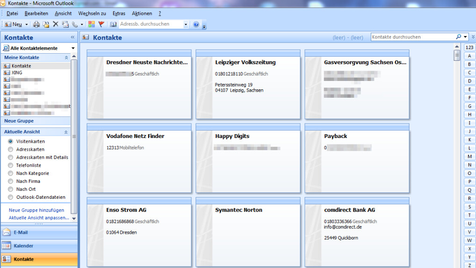
Task: Open the Neu button dropdown arrow
Action: [26, 24]
